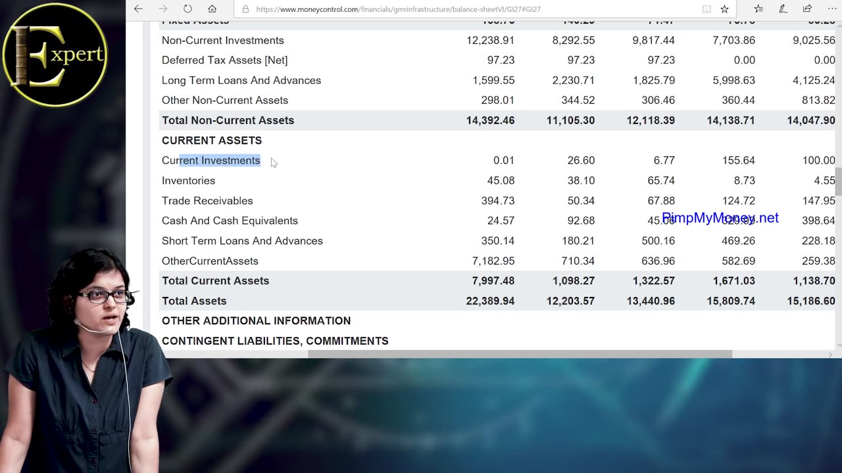Click the down arrow of the vertical scrollbar
Image resolution: width=842 pixels, height=473 pixels.
point(838,345)
